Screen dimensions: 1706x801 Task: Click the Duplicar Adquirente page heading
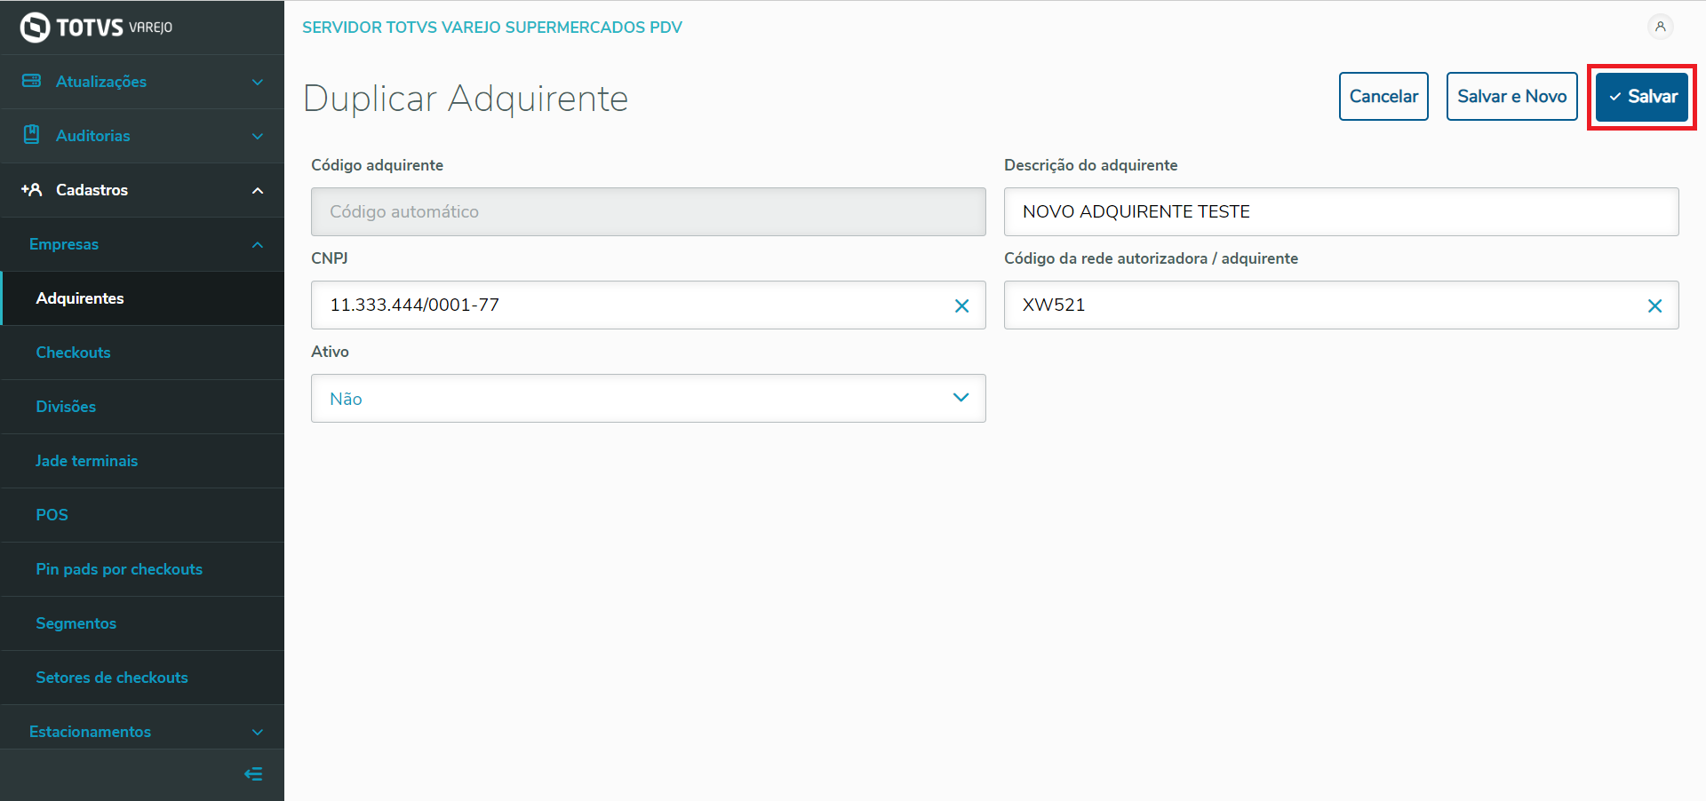466,98
